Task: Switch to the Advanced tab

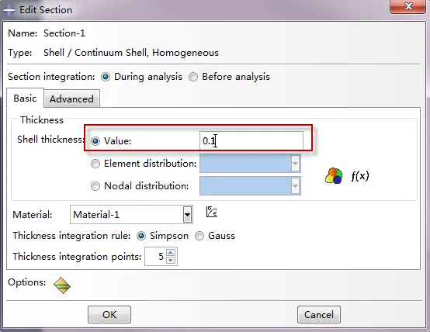Action: tap(71, 99)
